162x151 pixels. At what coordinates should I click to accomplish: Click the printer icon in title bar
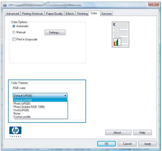click(x=5, y=5)
